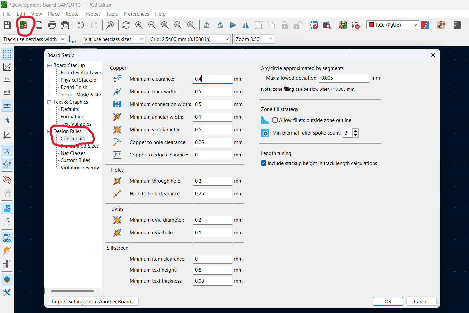Open the Grid size dropdown

190,39
